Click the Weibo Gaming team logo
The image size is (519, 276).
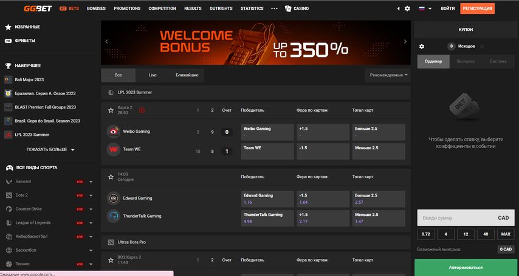point(114,132)
